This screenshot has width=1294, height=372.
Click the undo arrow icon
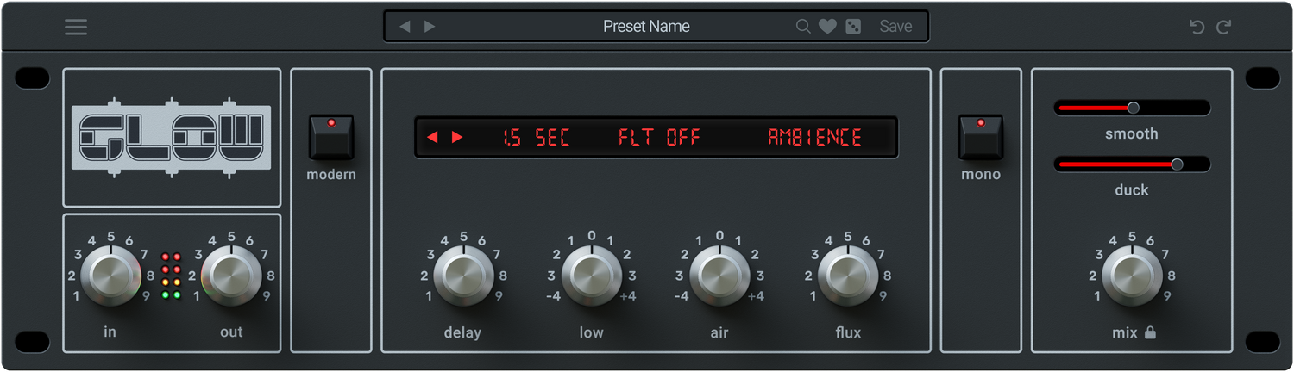[1197, 27]
